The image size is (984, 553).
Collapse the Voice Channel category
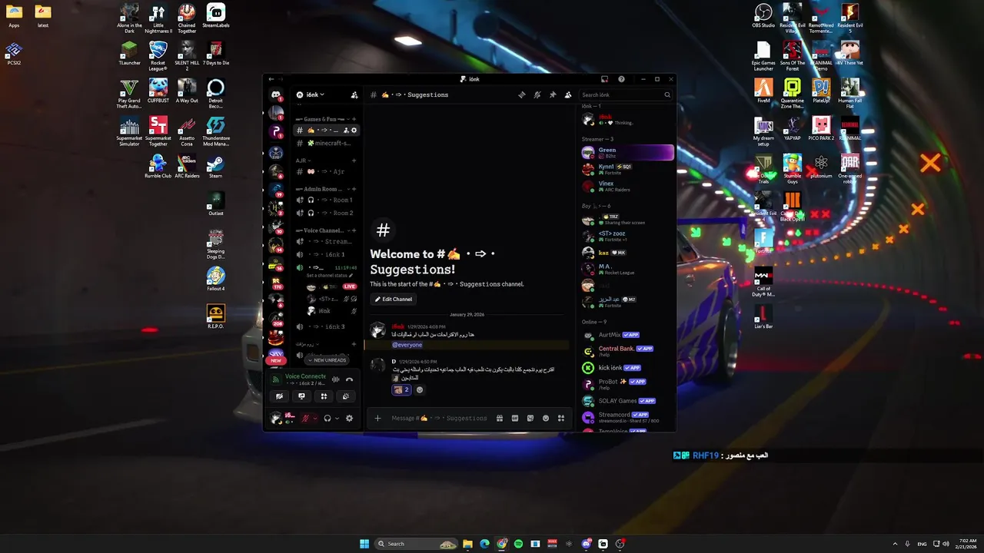tap(321, 230)
